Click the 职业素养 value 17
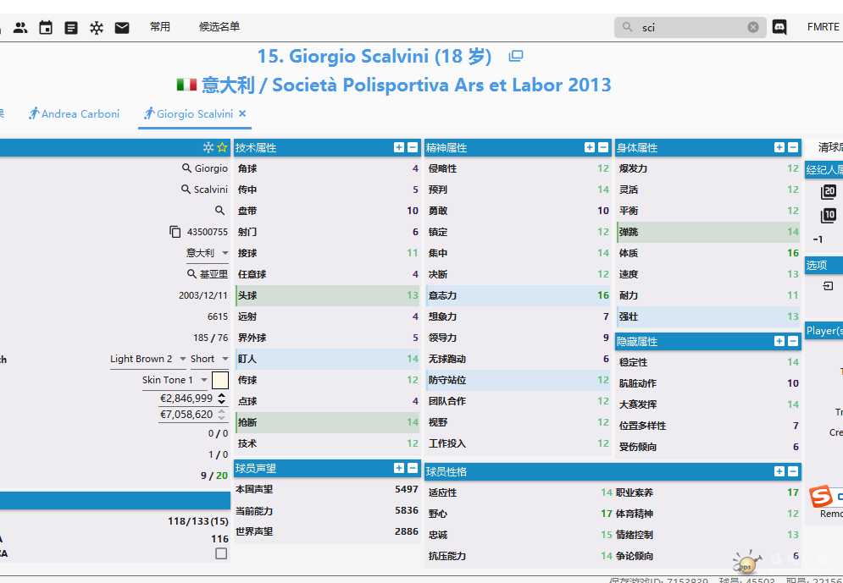843x583 pixels. [793, 492]
